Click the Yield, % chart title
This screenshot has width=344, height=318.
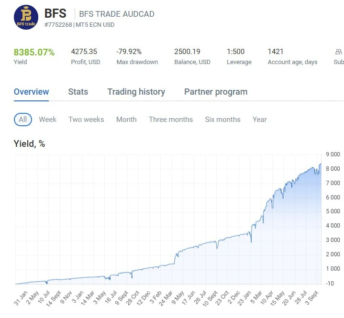click(x=29, y=143)
